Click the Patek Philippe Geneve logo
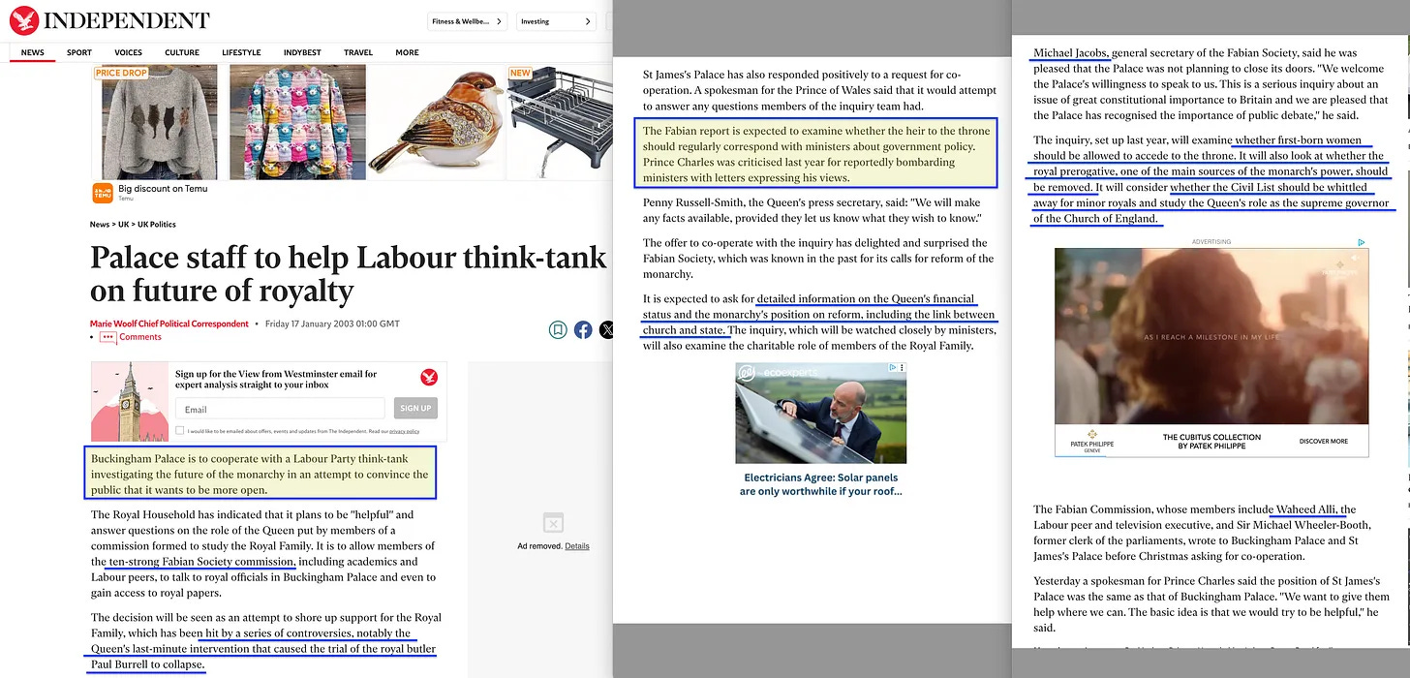Viewport: 1410px width, 678px height. [1091, 442]
